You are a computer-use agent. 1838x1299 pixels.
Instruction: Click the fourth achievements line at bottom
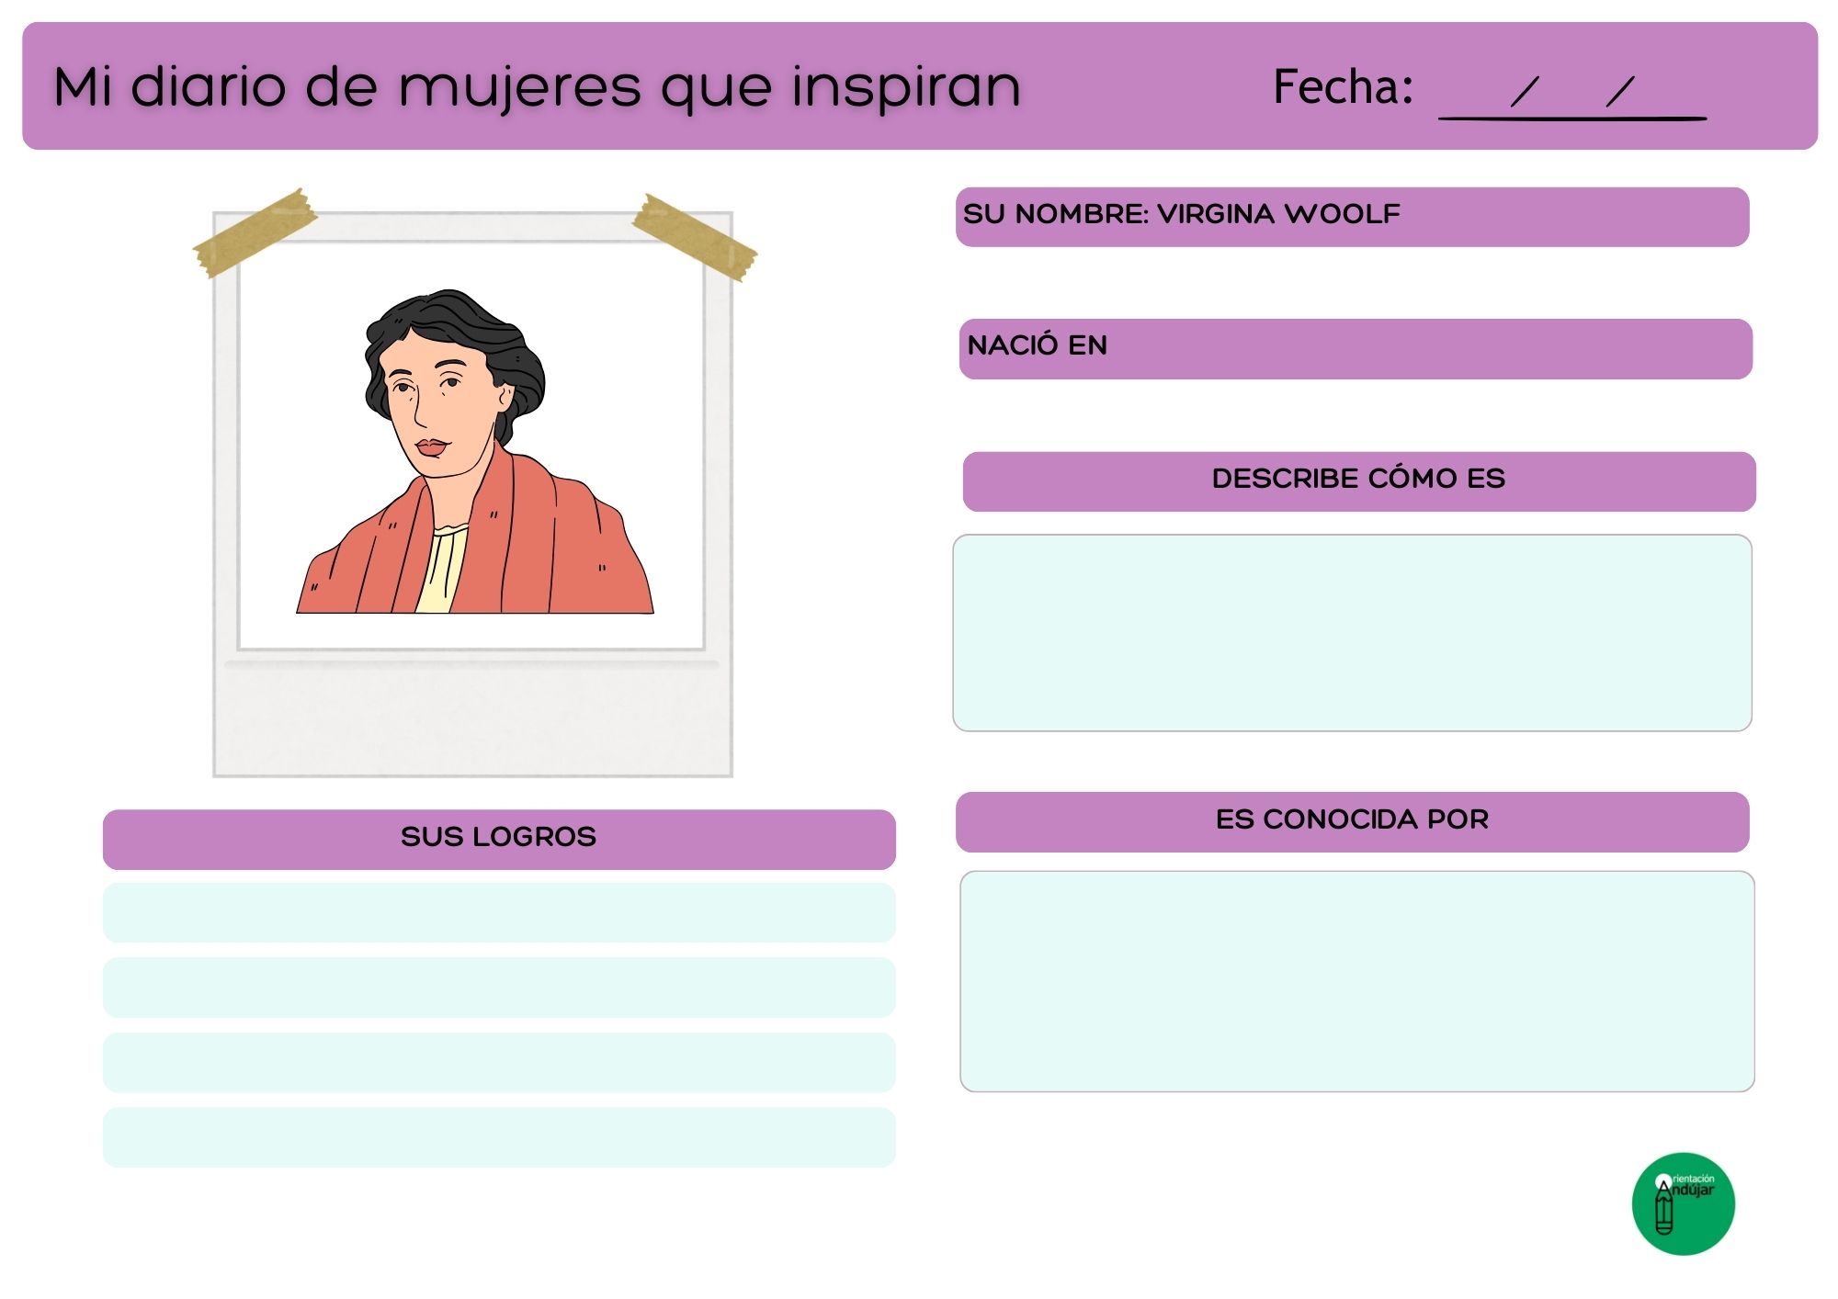pyautogui.click(x=499, y=1137)
